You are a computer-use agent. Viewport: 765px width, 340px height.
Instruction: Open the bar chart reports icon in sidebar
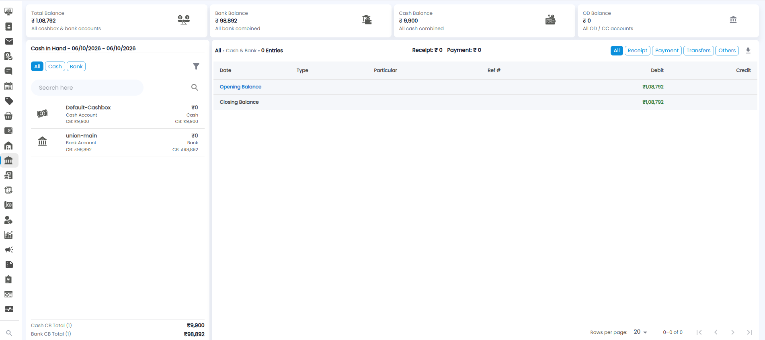[x=8, y=235]
